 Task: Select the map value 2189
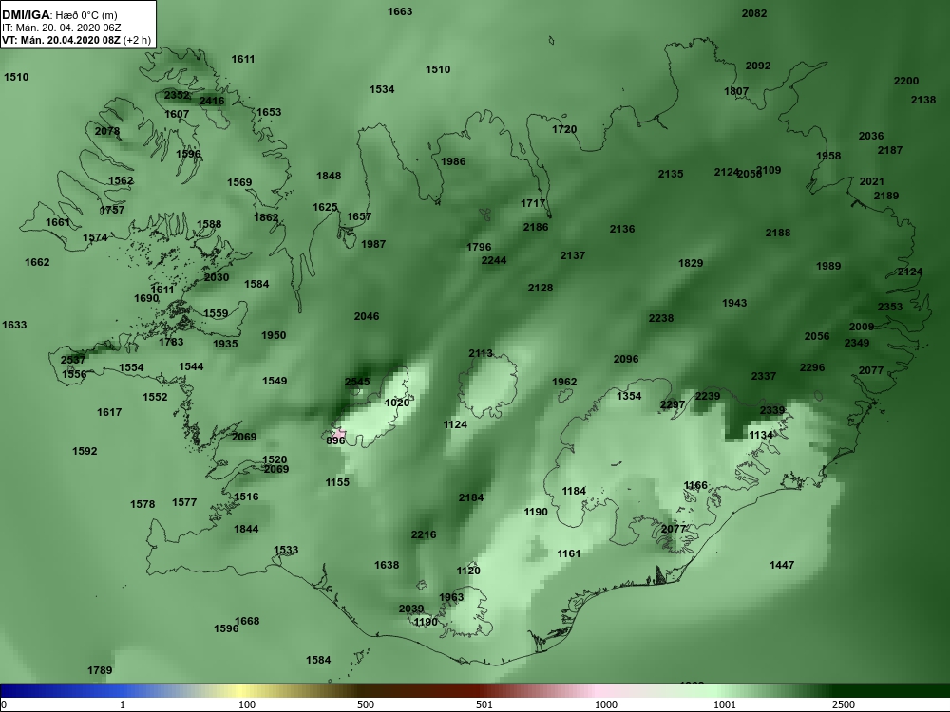click(886, 196)
